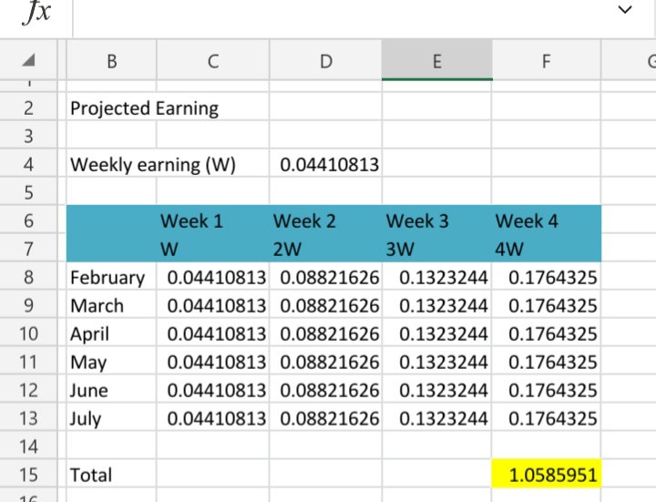The width and height of the screenshot is (656, 502).
Task: Select March Week 1 value 0.04410813
Action: click(x=213, y=305)
